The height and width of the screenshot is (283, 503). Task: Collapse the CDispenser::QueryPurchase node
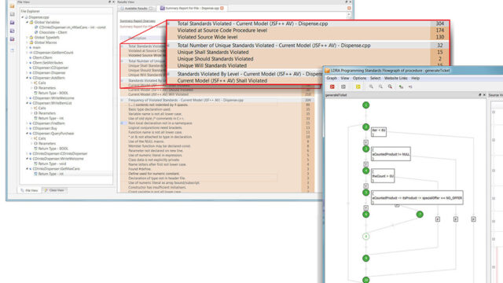[27, 134]
